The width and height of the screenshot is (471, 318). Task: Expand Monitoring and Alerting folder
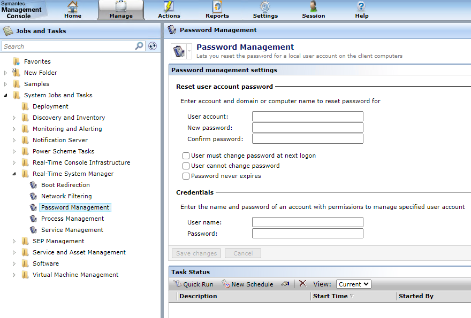pos(14,129)
